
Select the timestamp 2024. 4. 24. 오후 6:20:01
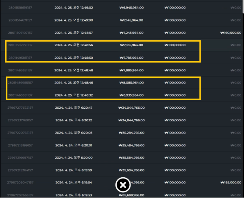[74, 145]
